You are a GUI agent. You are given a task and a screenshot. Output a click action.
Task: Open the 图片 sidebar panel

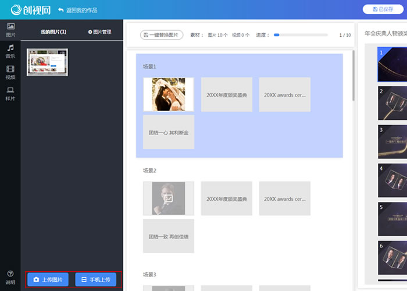click(10, 30)
